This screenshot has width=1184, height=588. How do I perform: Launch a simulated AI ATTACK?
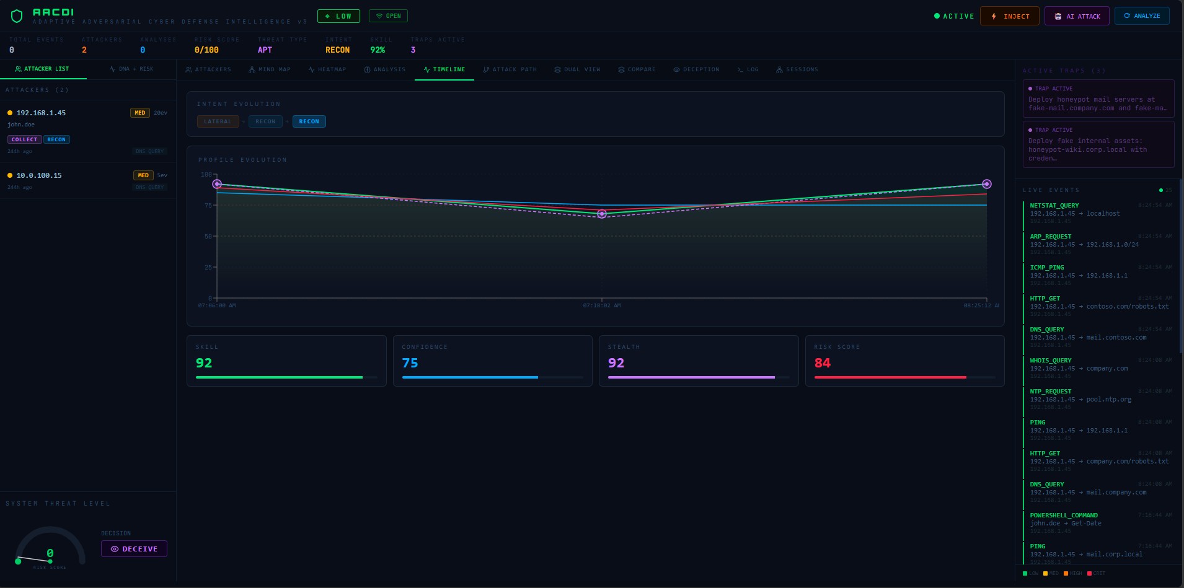1077,16
